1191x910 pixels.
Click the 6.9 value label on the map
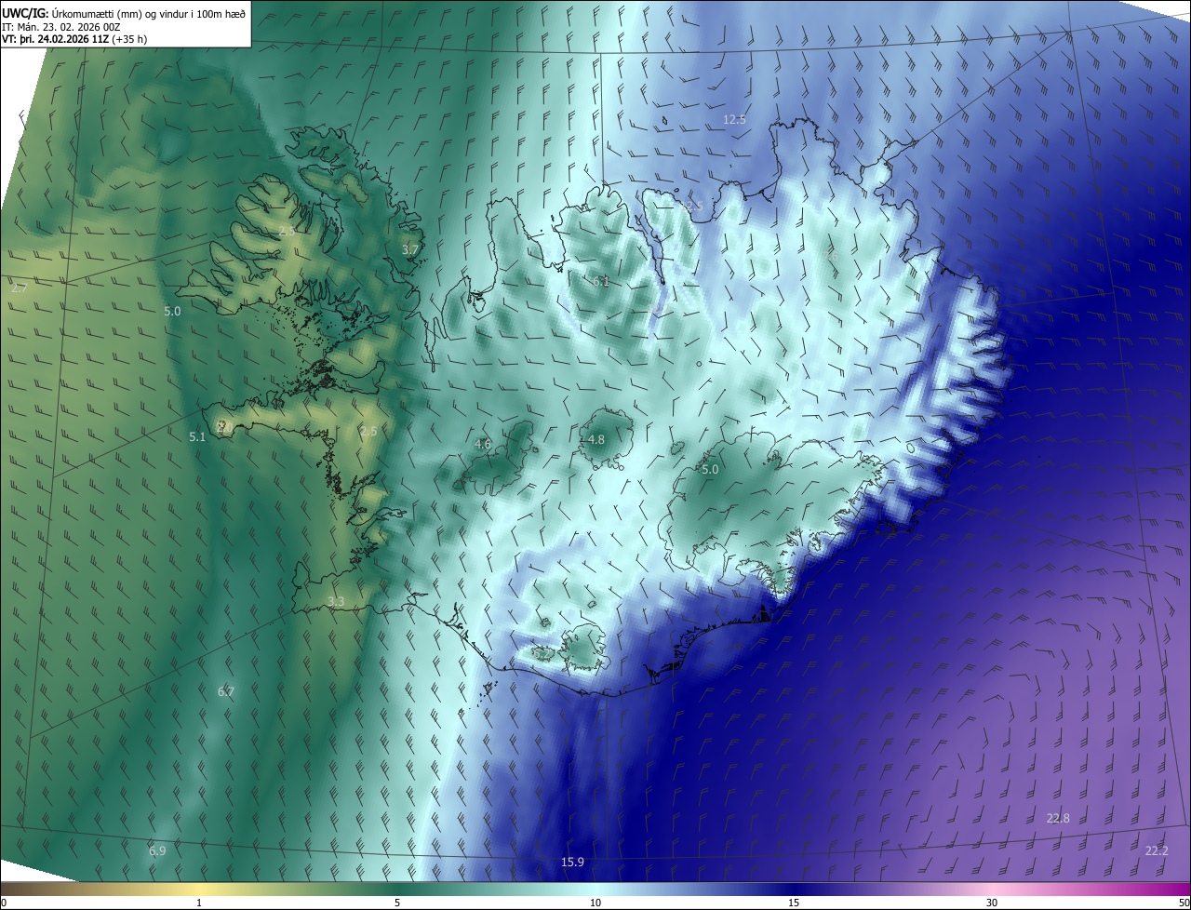(157, 850)
